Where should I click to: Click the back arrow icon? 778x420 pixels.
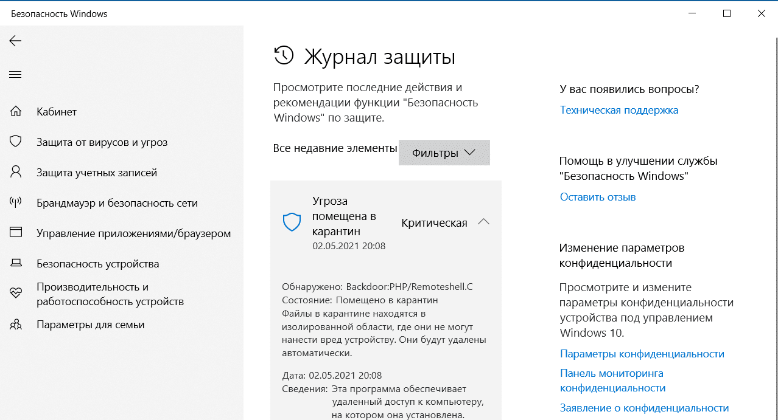tap(15, 41)
